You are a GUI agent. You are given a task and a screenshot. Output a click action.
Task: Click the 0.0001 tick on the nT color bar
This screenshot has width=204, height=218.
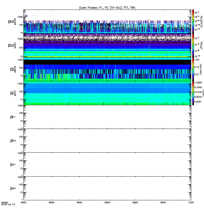[x=198, y=102]
